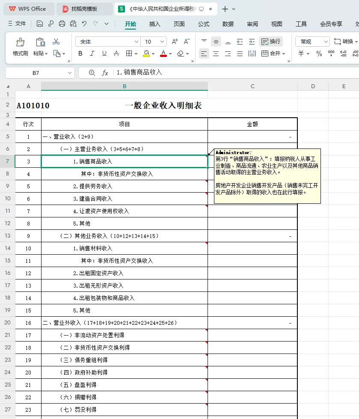Open the font name dropdown 宋体
The height and width of the screenshot is (419, 359).
click(136, 42)
